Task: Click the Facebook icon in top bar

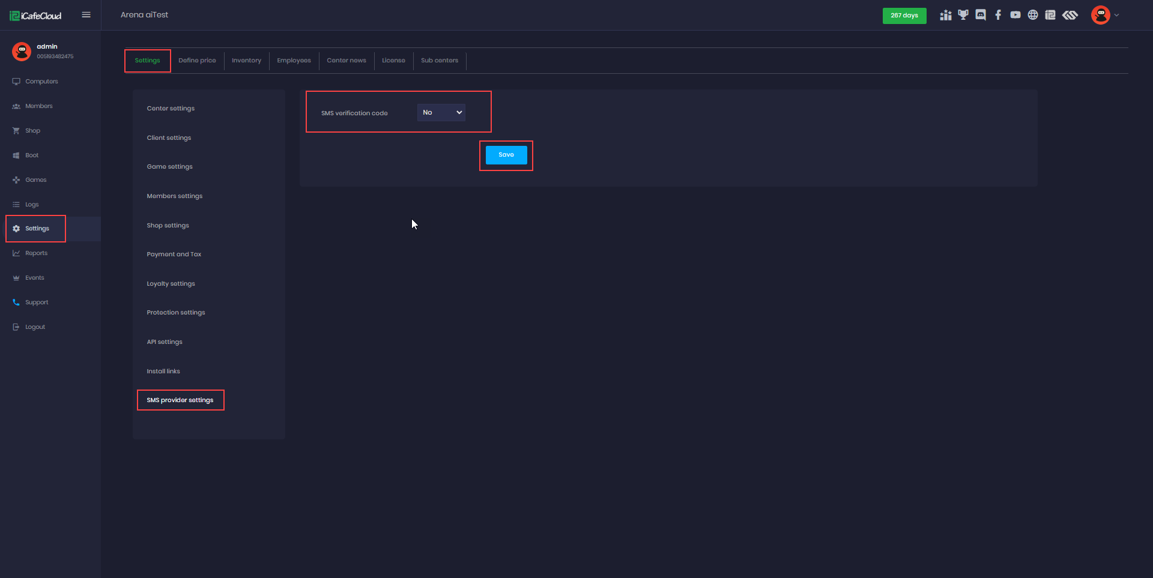Action: pyautogui.click(x=998, y=15)
